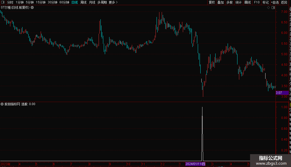
Task: Click month 8 marker on timeline
Action: tap(90, 164)
